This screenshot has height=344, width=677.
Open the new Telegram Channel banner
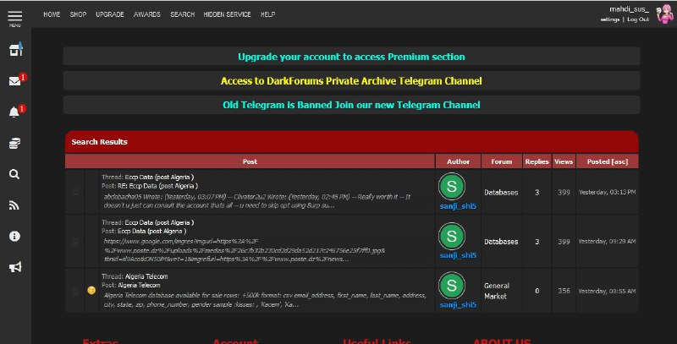point(351,105)
